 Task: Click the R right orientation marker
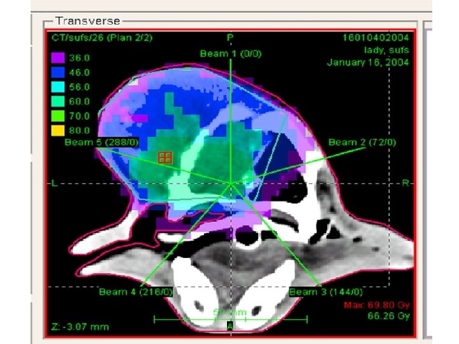click(405, 183)
